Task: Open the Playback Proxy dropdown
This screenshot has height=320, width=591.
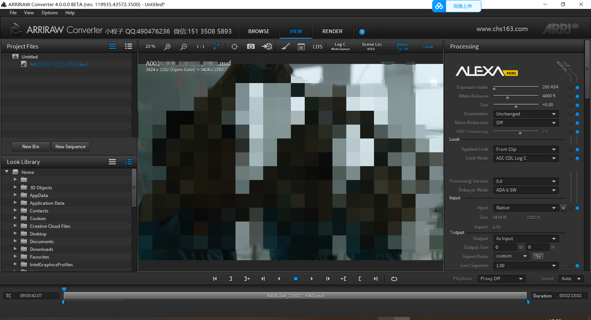Action: (x=501, y=279)
